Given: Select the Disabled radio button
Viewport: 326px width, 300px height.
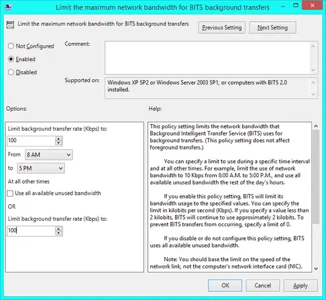Looking at the screenshot, I should pyautogui.click(x=11, y=73).
